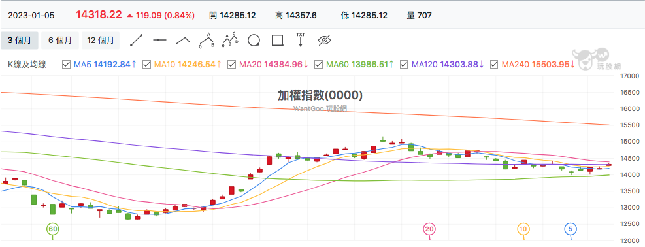Switch to the 6 個月 range

(60, 41)
